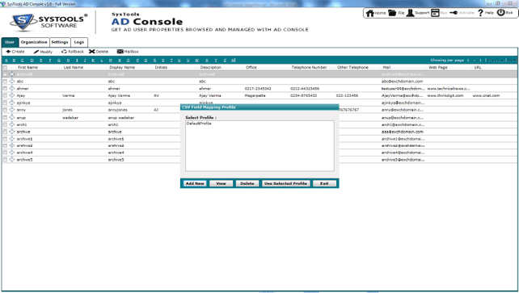Click Magarpatta office cell

255,95
